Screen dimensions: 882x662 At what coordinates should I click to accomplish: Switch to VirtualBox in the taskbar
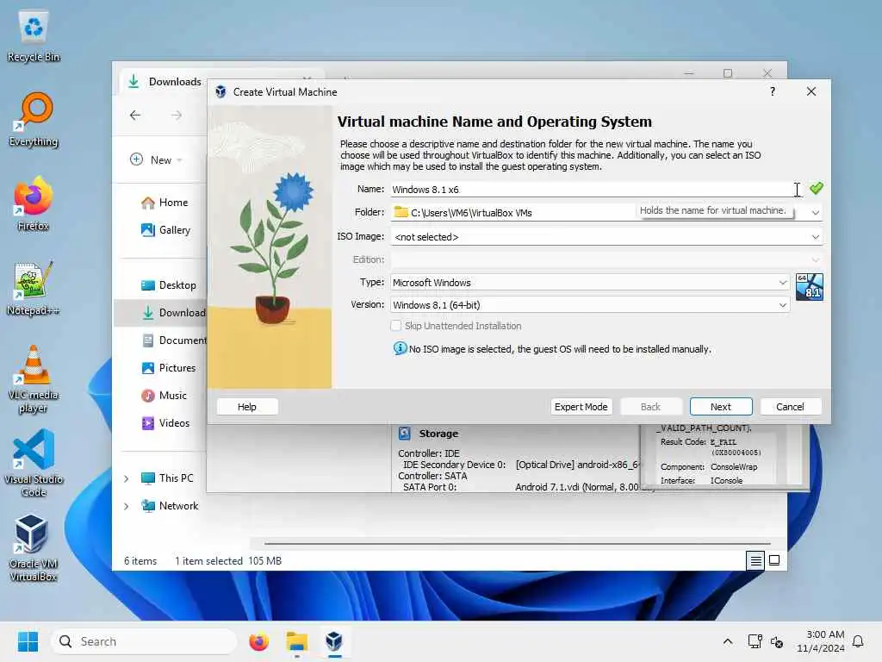coord(334,641)
